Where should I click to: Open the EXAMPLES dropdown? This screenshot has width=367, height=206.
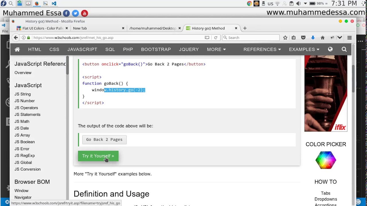pos(304,49)
